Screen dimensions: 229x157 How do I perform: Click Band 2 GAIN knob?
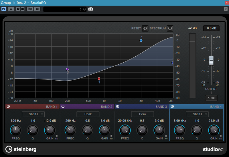104,130
